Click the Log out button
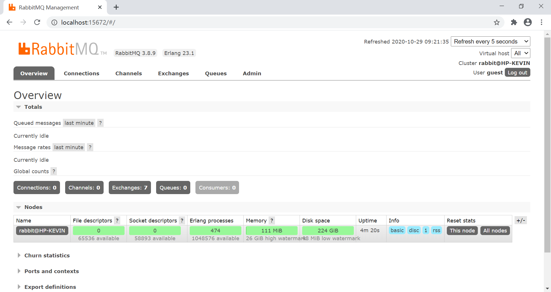Screen dimensions: 551x292 (517, 72)
